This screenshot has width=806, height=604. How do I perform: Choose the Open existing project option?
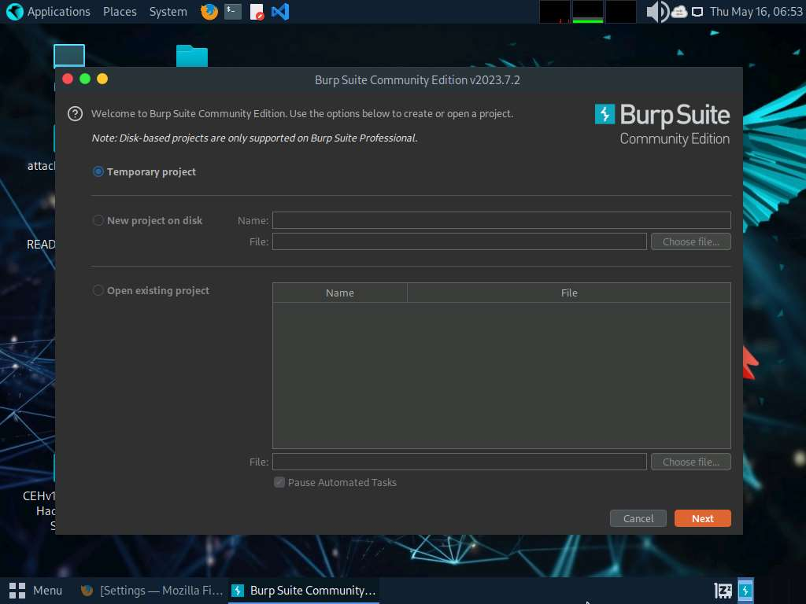click(98, 290)
